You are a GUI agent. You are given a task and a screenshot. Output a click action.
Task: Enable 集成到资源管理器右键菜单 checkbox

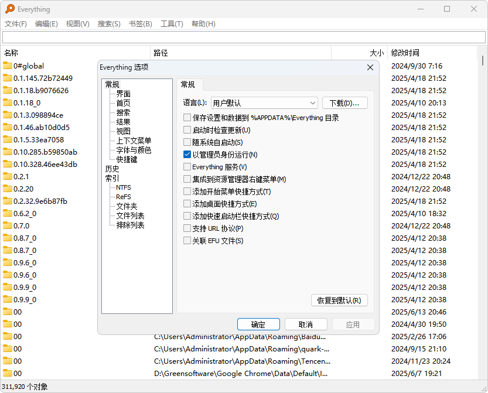click(x=187, y=179)
